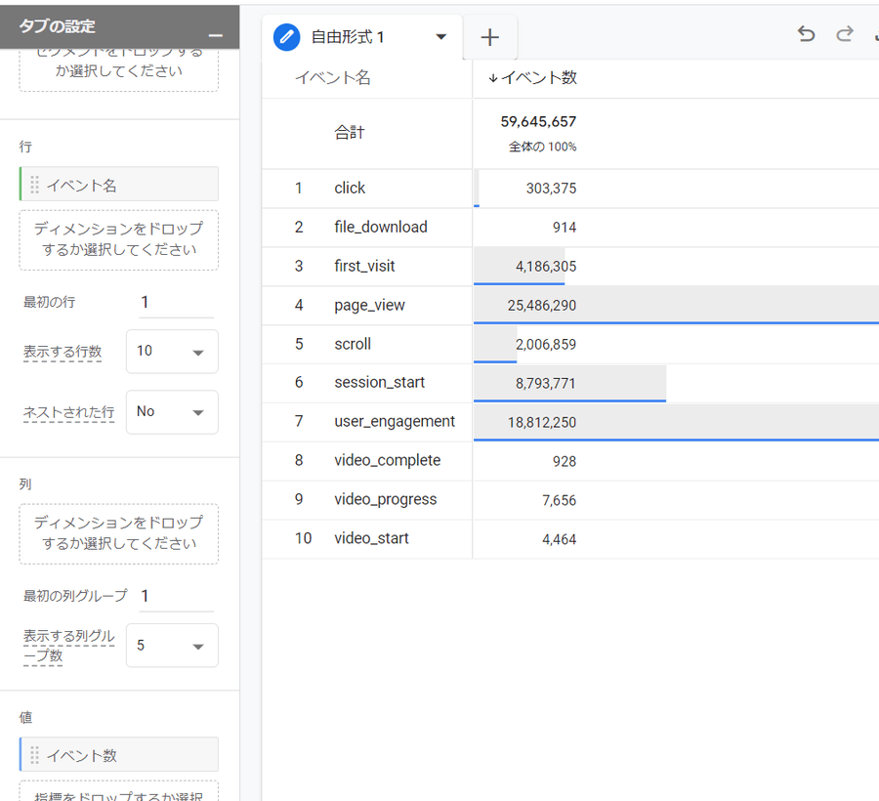Screen dimensions: 879x801
Task: Add a new tab with plus button
Action: click(489, 37)
